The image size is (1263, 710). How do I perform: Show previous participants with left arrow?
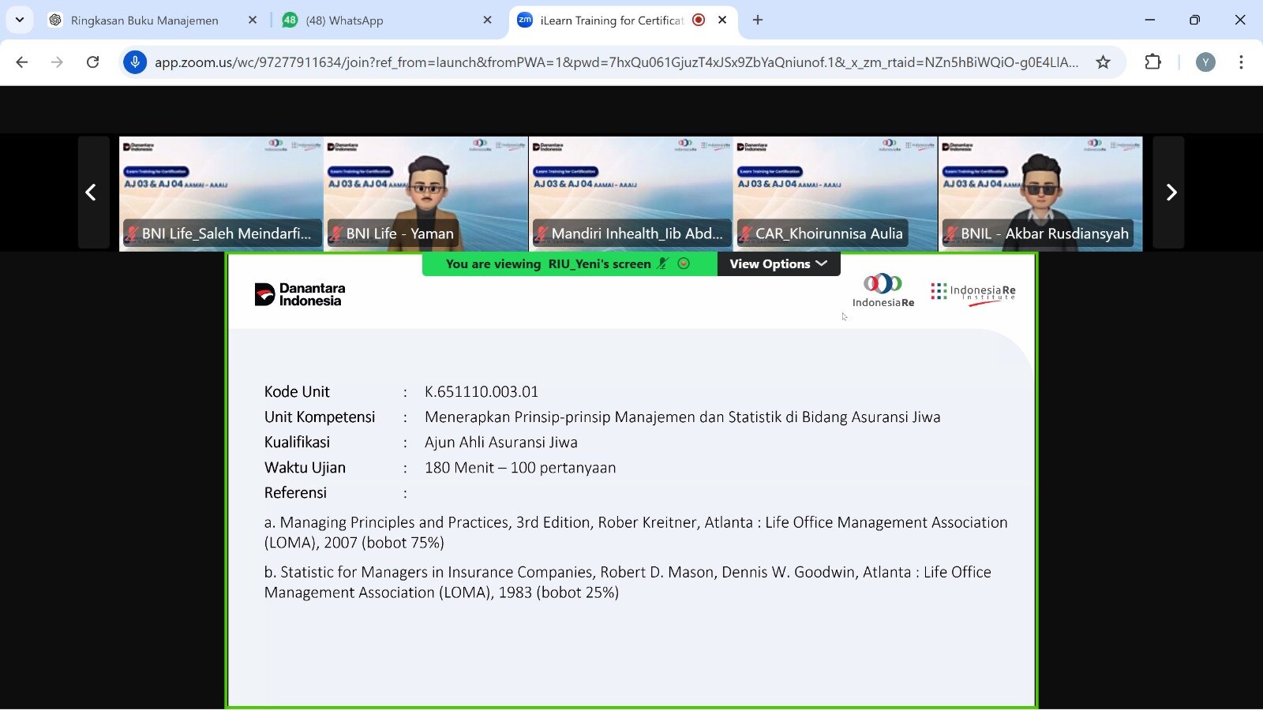click(x=92, y=192)
